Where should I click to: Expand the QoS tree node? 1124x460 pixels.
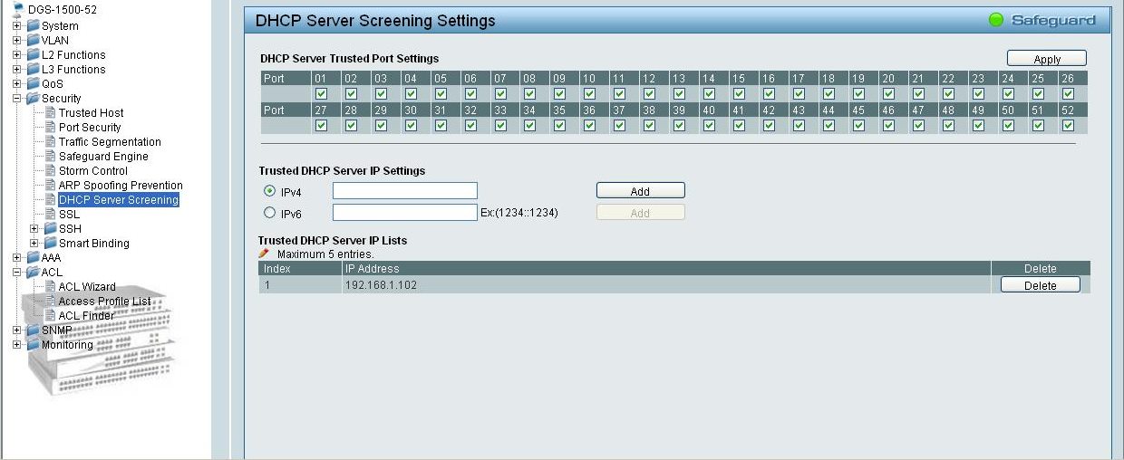(16, 83)
